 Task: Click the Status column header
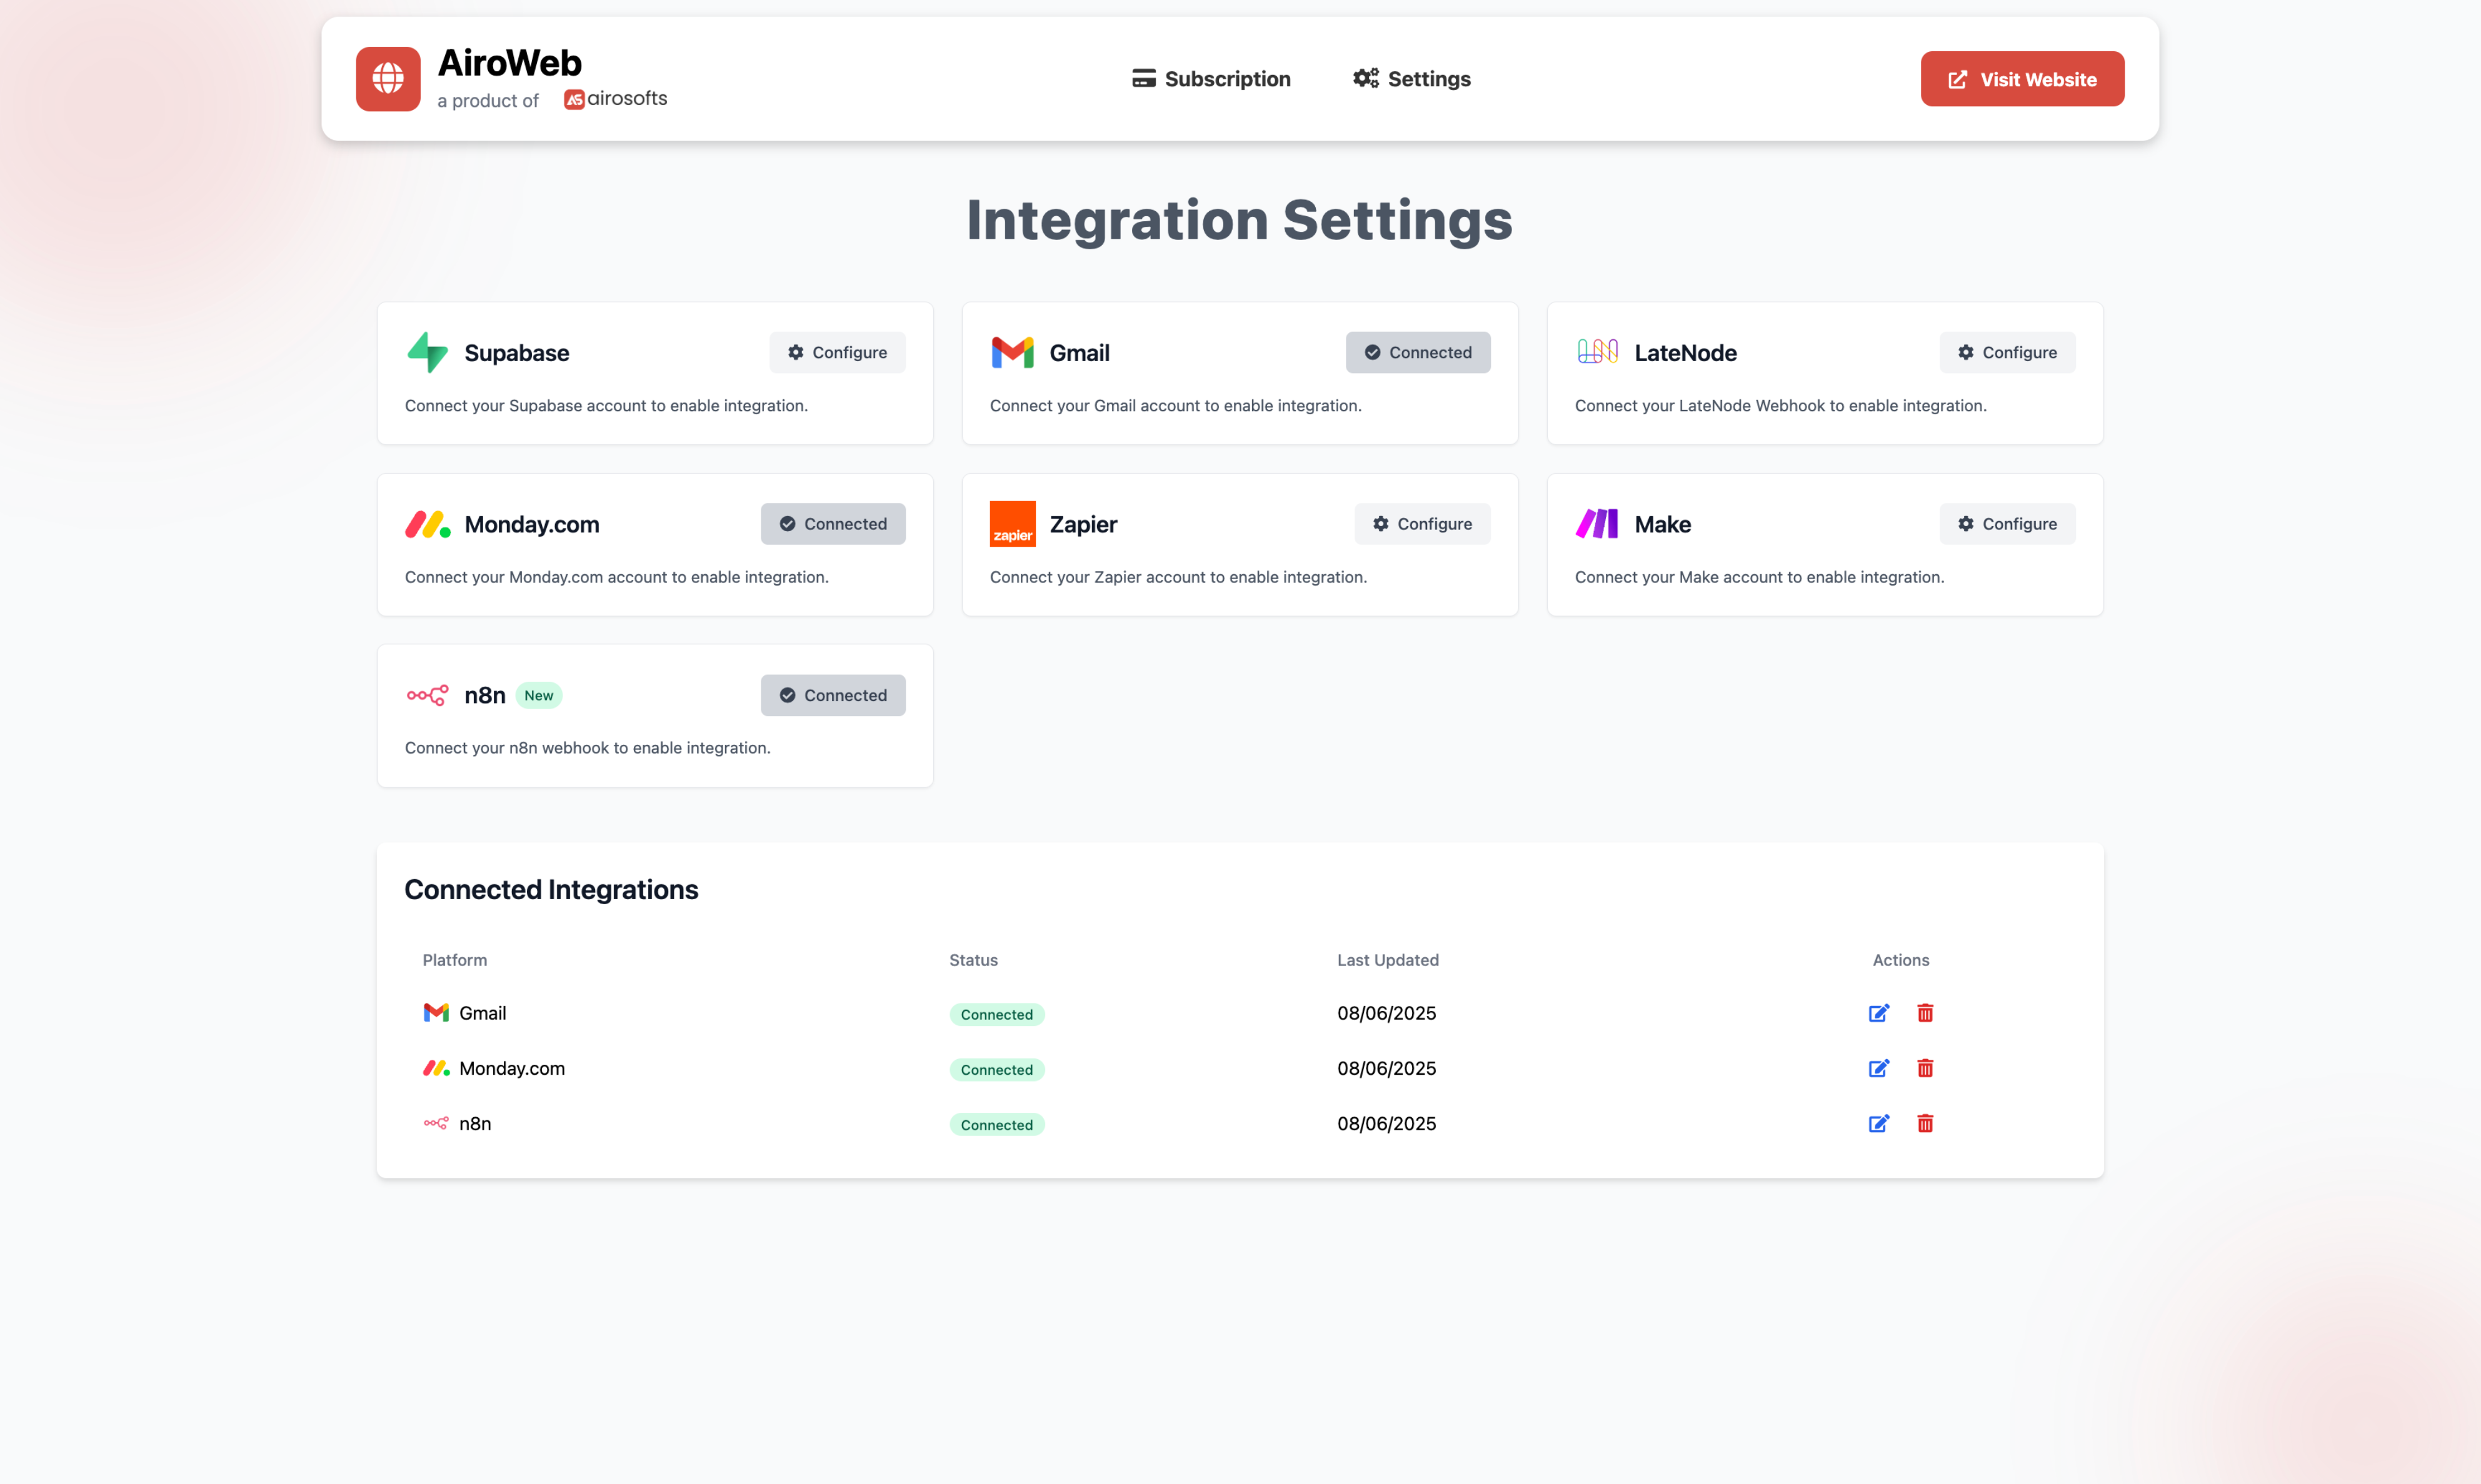coord(973,960)
